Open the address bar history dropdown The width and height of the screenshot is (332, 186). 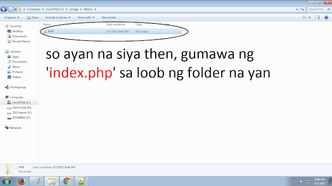[x=297, y=9]
